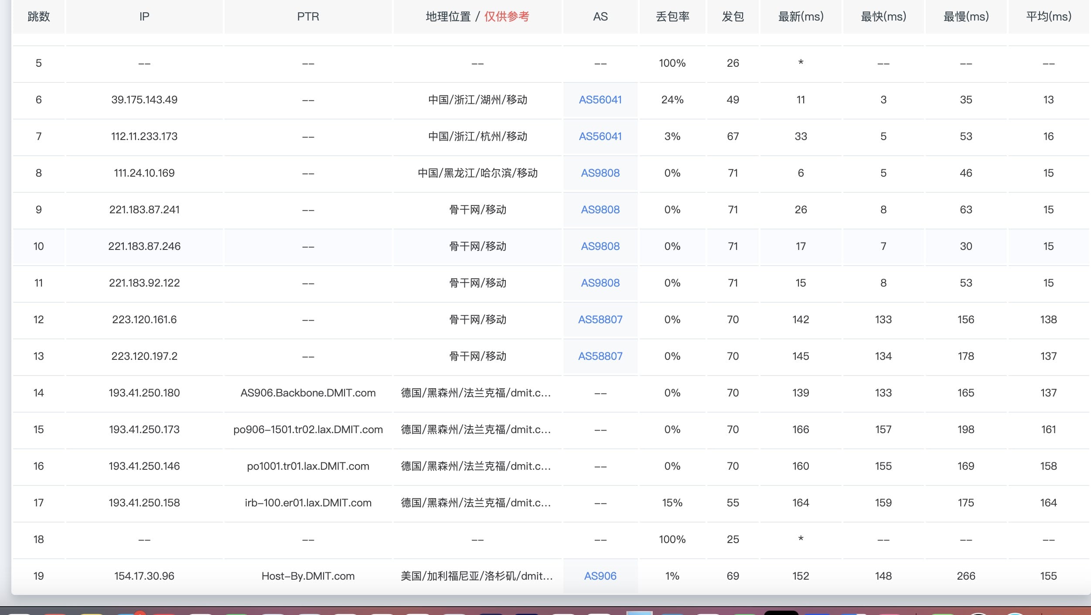Click AS9808 link for 111.24.10.169

600,173
